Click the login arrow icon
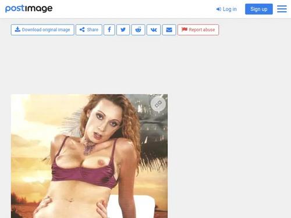Image resolution: width=291 pixels, height=218 pixels. click(219, 9)
